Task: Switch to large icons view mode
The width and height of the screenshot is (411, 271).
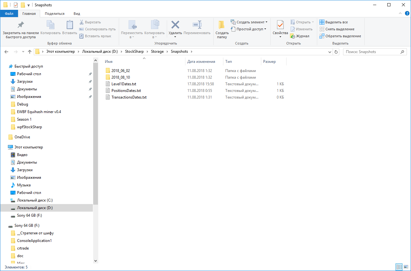Action: click(406, 267)
